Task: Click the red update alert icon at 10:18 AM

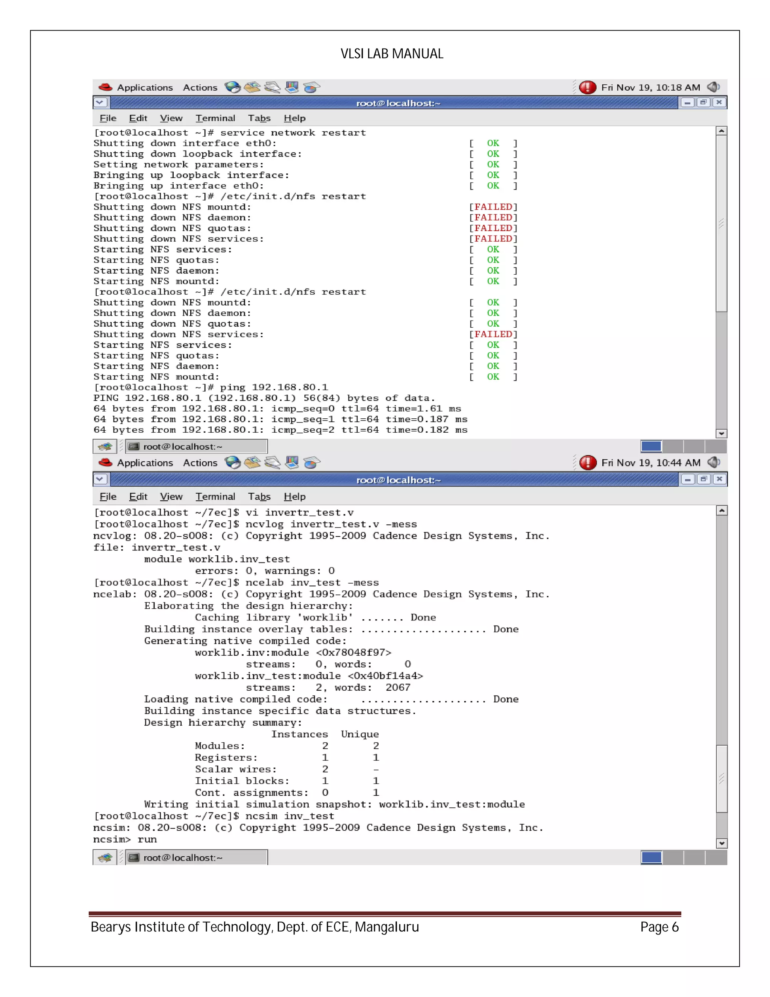Action: tap(588, 87)
